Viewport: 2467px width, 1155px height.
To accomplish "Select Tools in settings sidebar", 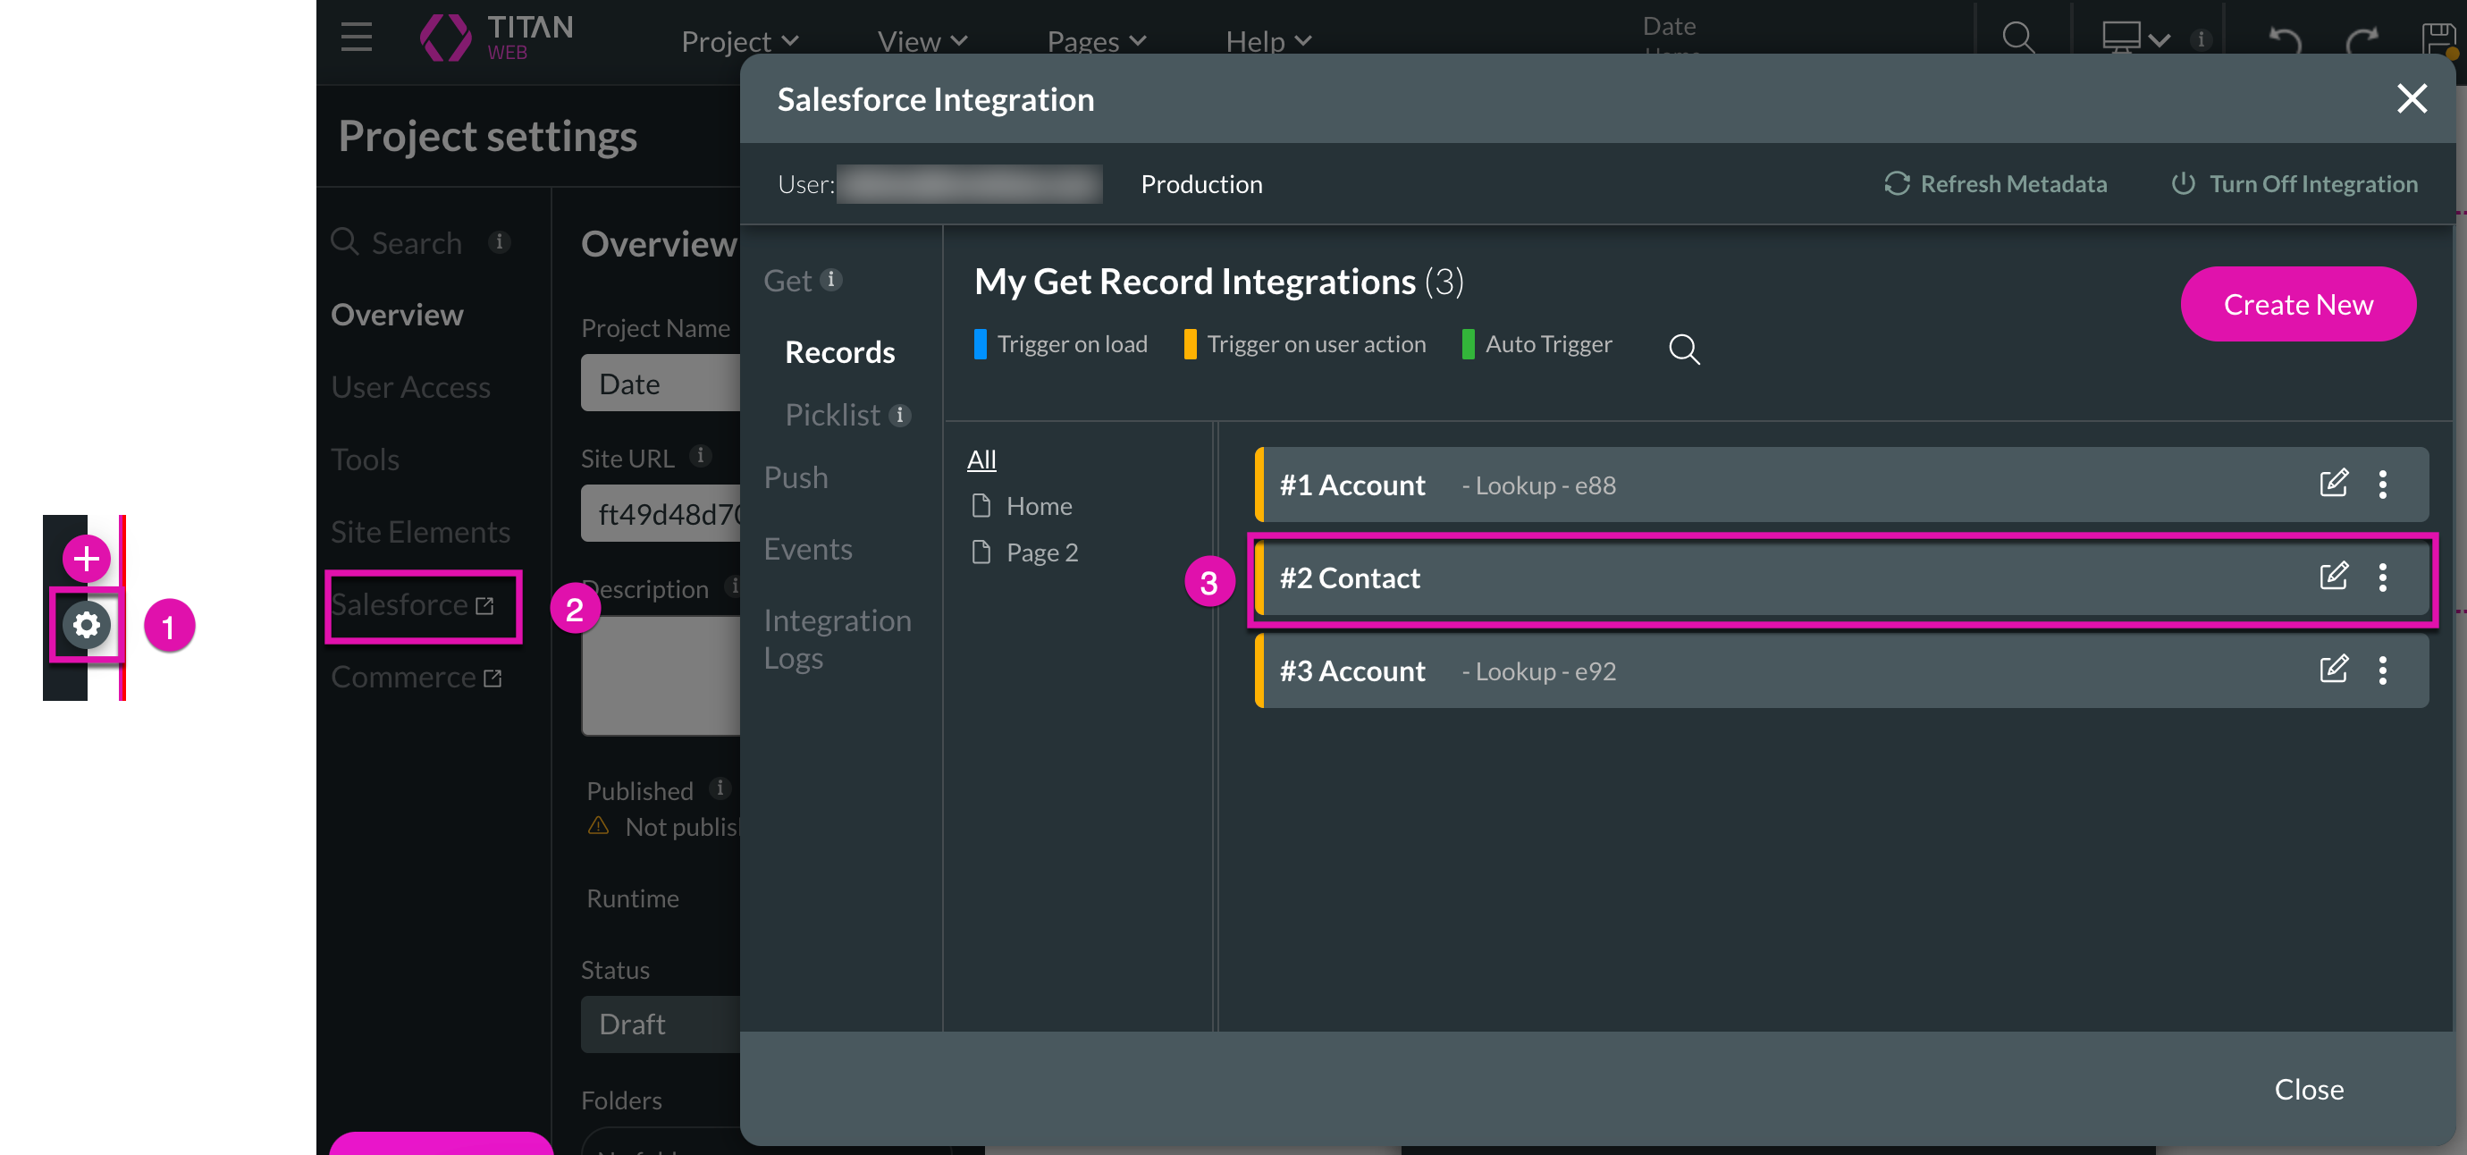I will 365,459.
